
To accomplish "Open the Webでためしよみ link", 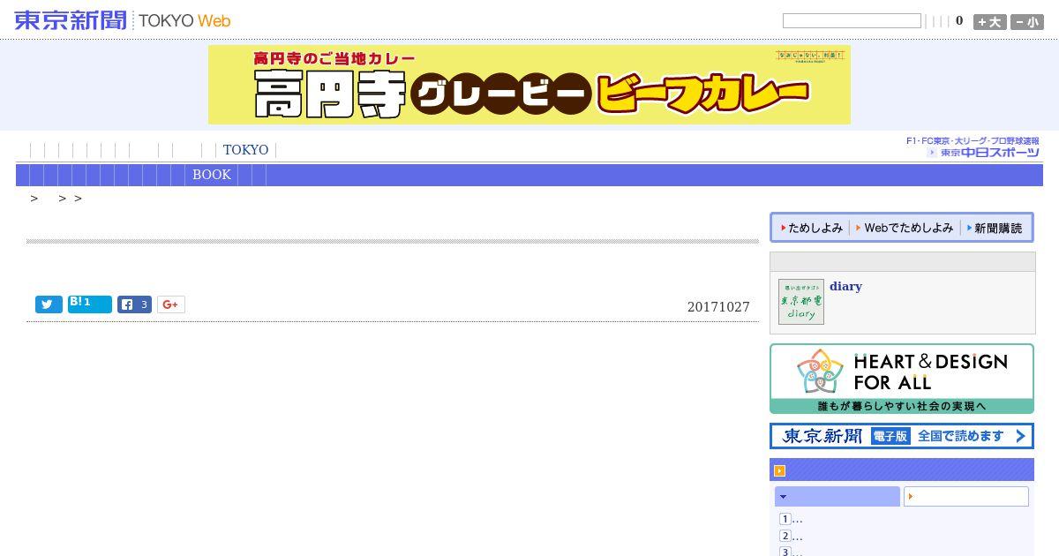I will (905, 228).
